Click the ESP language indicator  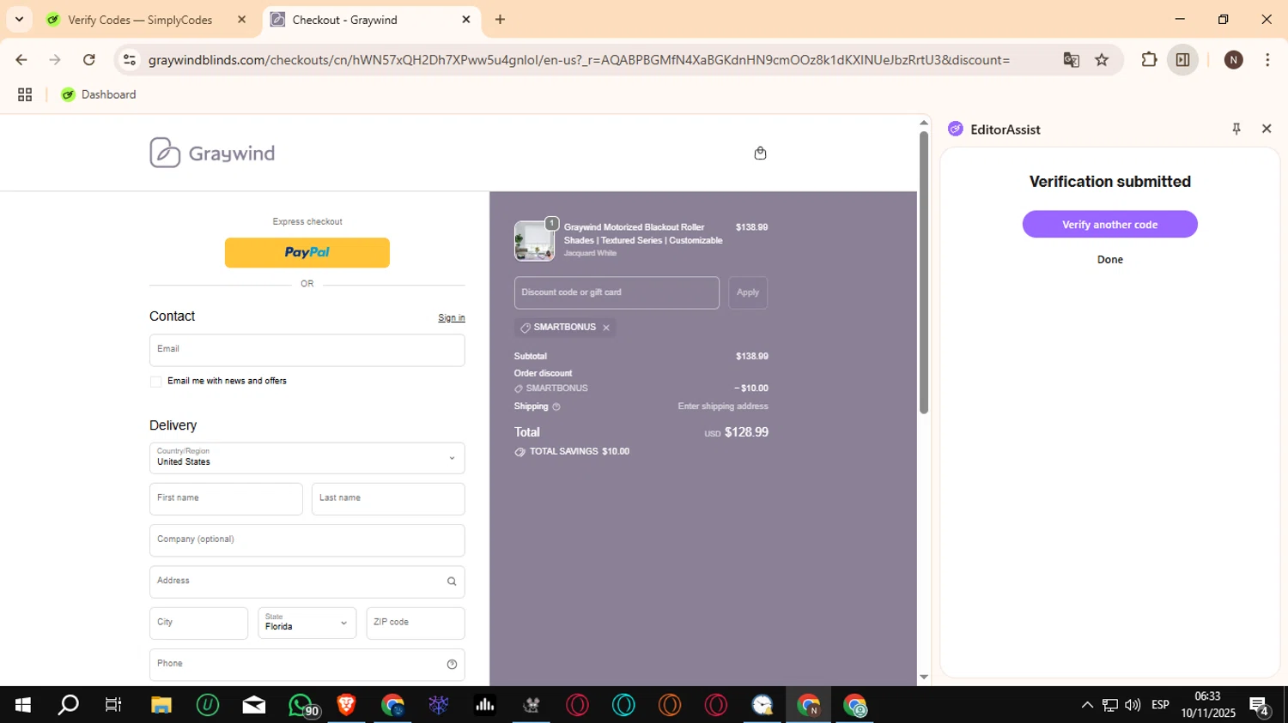click(x=1161, y=705)
